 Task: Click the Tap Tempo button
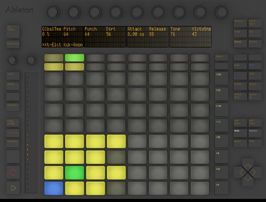[x=13, y=31]
